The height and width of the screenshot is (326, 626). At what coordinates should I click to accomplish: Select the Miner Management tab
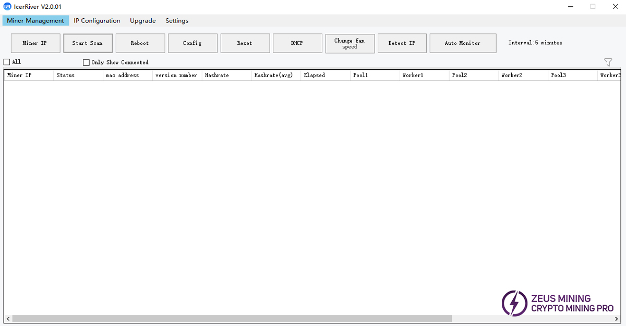coord(35,21)
